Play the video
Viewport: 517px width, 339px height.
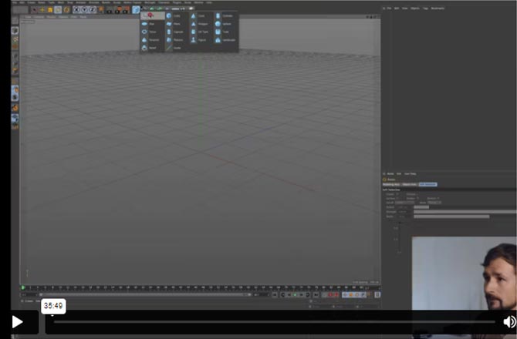pyautogui.click(x=17, y=321)
